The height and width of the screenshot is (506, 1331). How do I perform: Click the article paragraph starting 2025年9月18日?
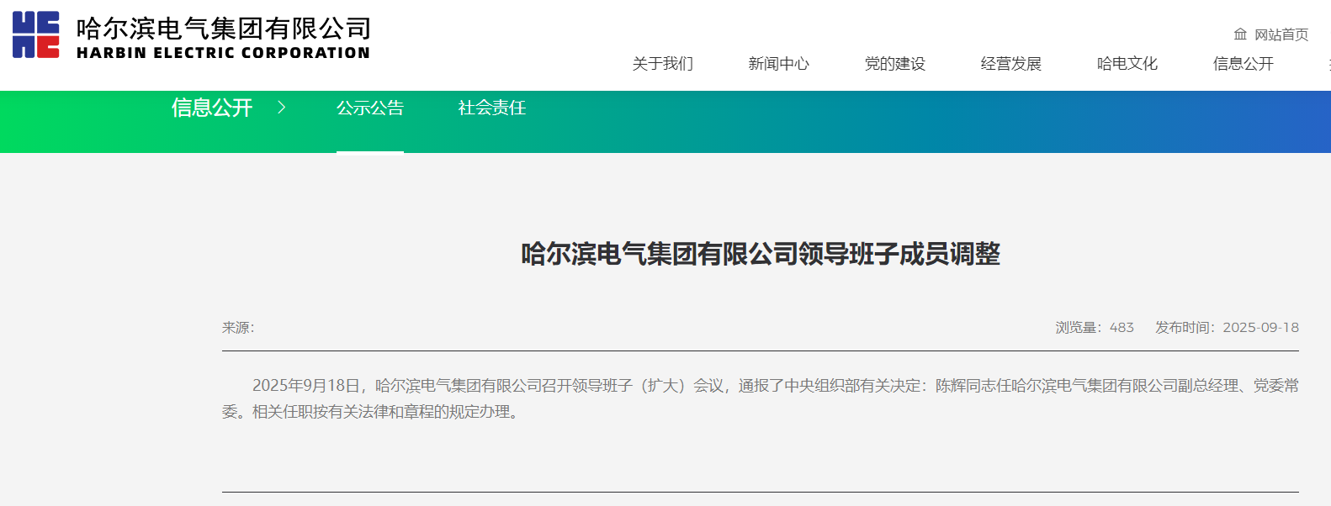point(761,398)
